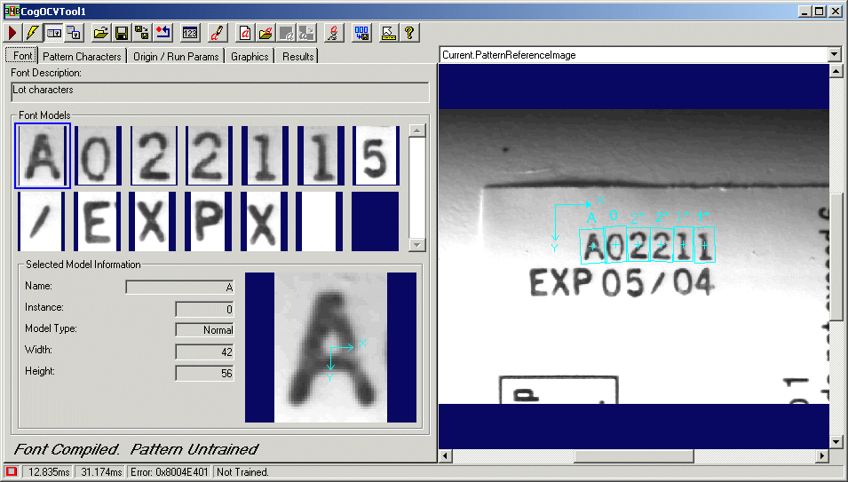This screenshot has width=848, height=482.
Task: Open the Pattern Characters tab
Action: pos(82,56)
